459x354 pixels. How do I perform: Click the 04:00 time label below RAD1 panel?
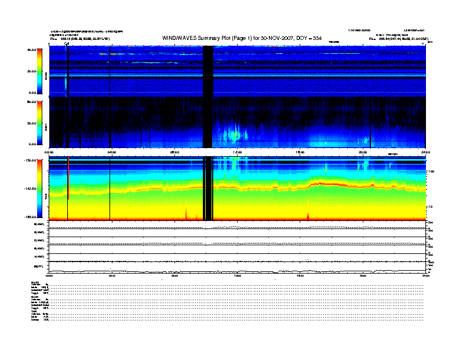(x=112, y=152)
